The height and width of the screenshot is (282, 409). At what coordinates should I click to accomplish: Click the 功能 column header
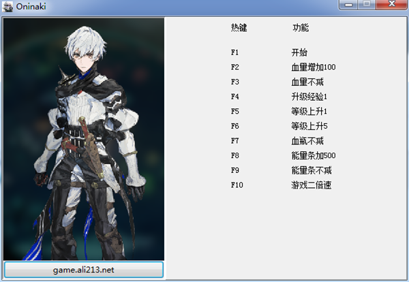click(x=300, y=28)
